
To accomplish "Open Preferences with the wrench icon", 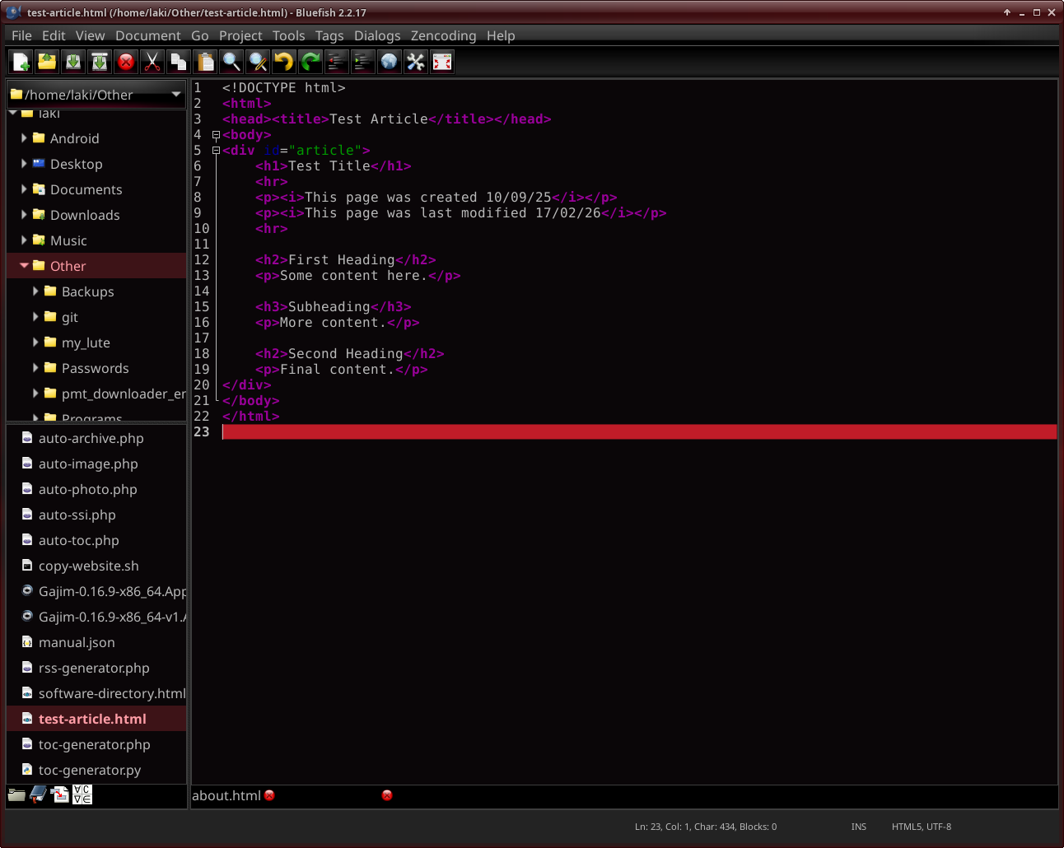I will pos(416,62).
